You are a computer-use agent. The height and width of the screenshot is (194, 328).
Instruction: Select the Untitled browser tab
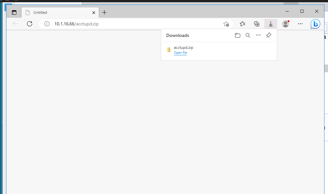[60, 13]
